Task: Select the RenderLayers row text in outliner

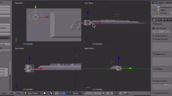Action: tap(166, 7)
